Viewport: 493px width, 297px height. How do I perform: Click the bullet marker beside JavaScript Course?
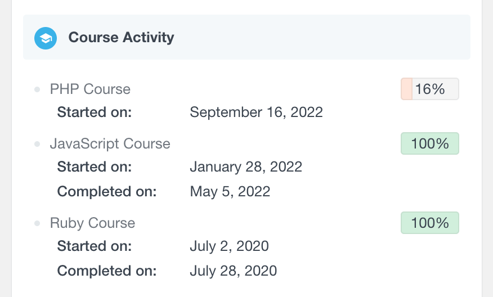(37, 144)
